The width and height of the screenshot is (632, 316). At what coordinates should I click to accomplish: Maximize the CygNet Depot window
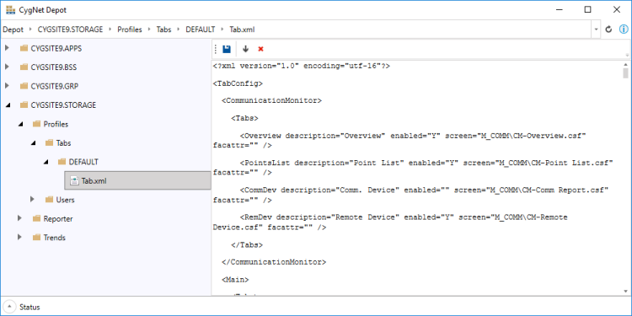tap(587, 9)
